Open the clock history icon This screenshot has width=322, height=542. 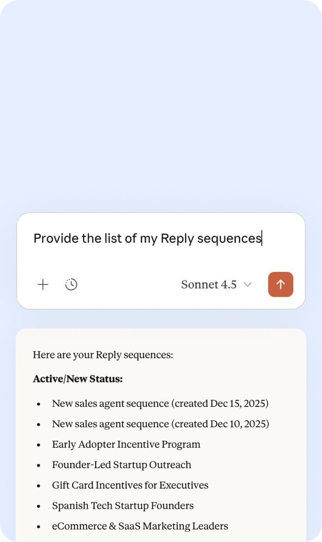tap(71, 284)
